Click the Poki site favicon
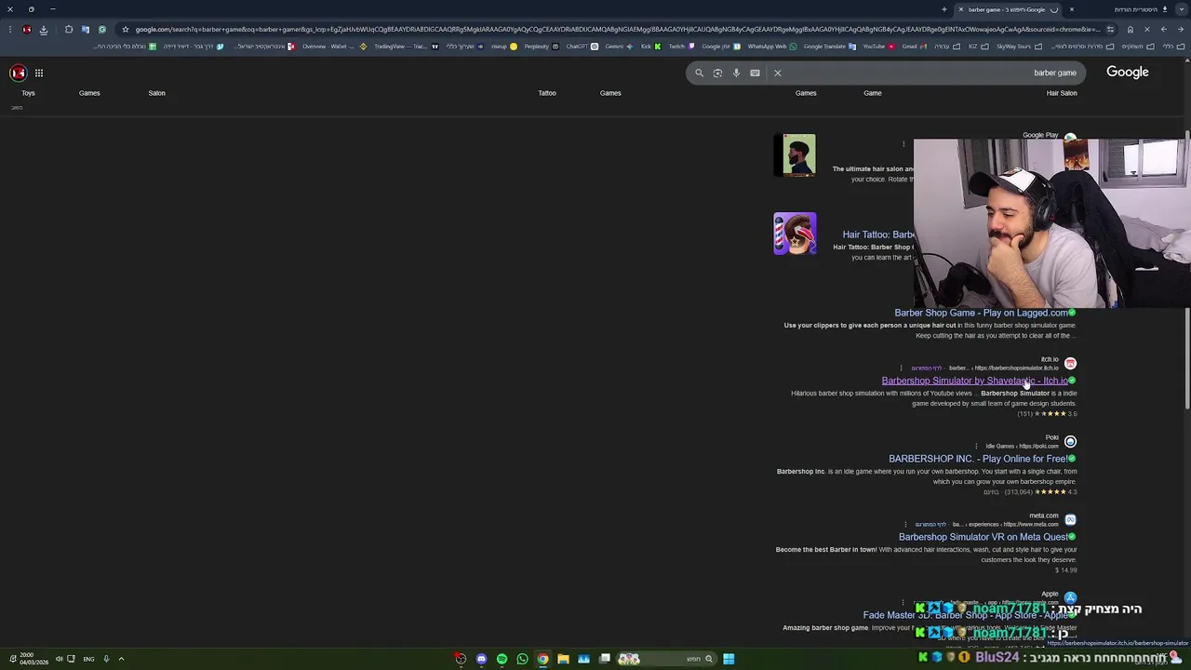The height and width of the screenshot is (670, 1191). [x=1070, y=441]
